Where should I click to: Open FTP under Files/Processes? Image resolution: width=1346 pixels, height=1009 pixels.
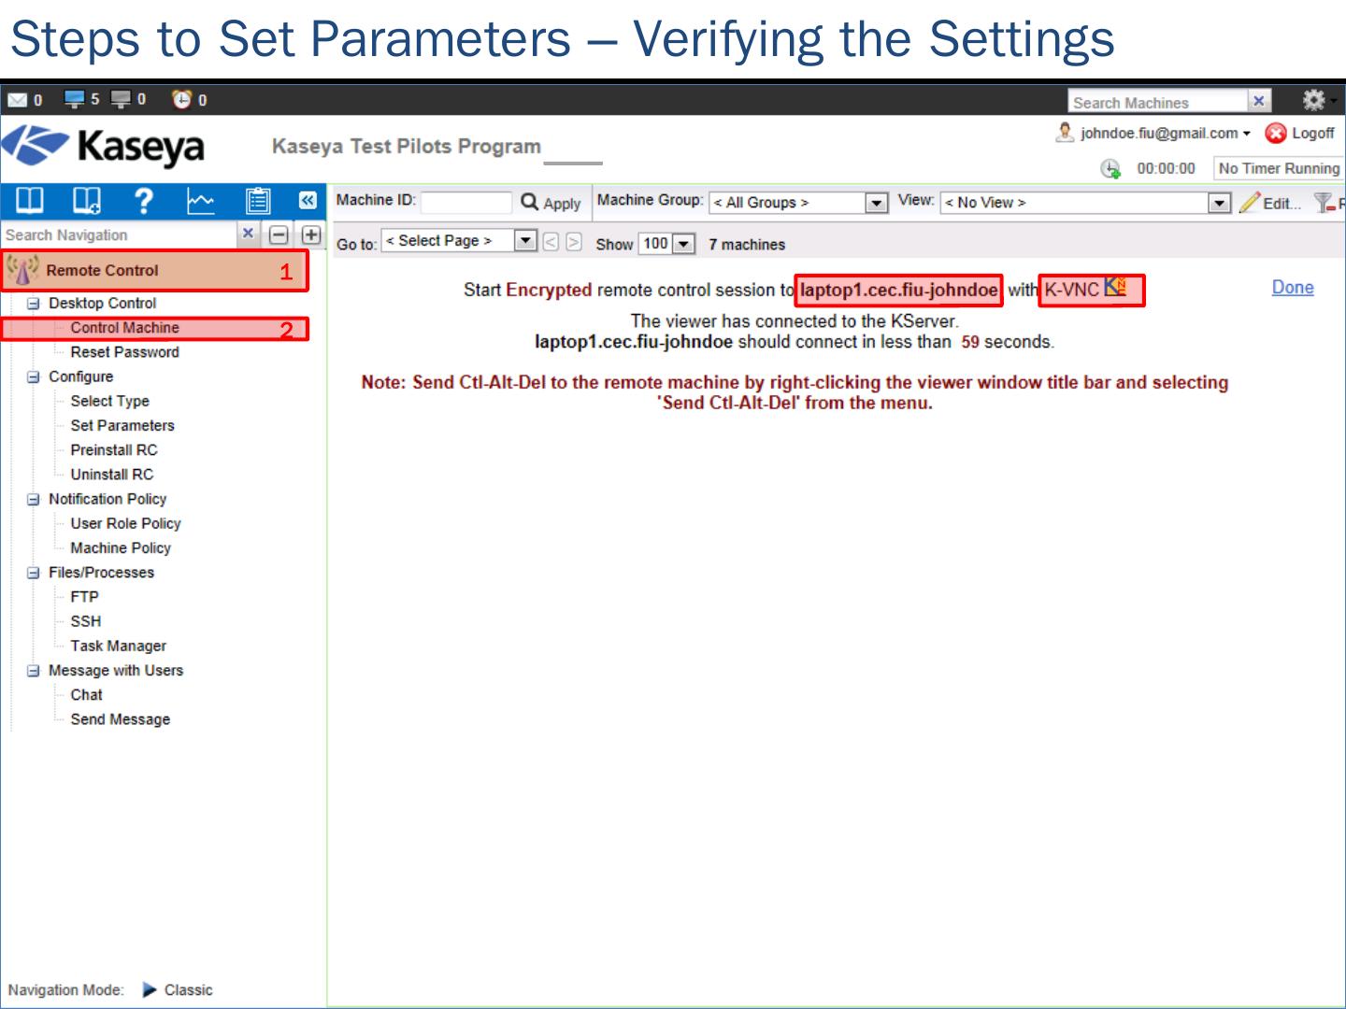click(x=84, y=597)
